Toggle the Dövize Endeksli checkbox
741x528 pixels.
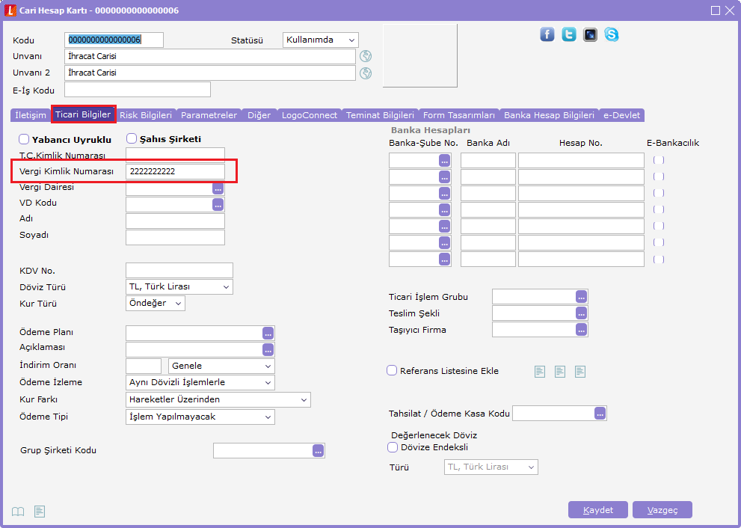393,447
